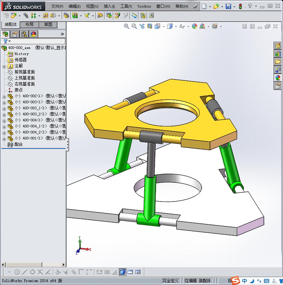The image size is (283, 285).
Task: Click the Move Component icon
Action: coord(53,16)
